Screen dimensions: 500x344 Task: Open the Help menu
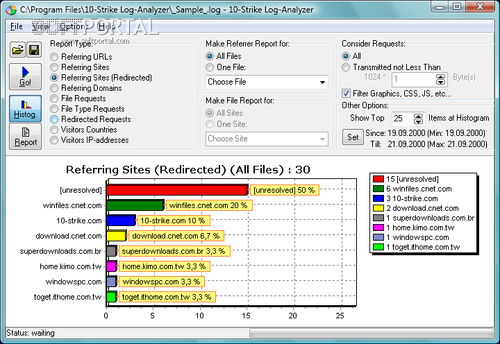(x=107, y=26)
